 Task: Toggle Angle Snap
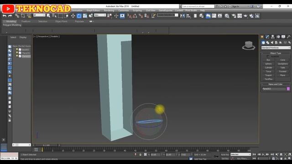(x=135, y=16)
